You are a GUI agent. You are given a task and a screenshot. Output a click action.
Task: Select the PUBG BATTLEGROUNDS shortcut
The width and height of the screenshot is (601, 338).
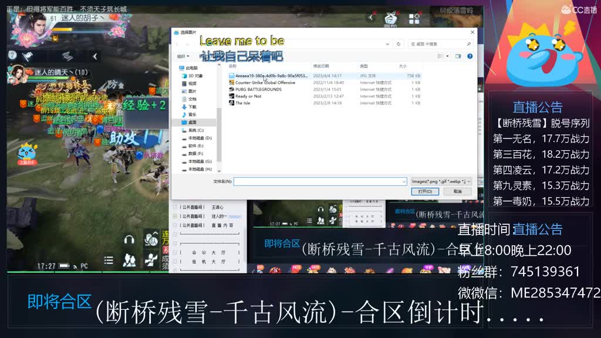tap(325, 89)
